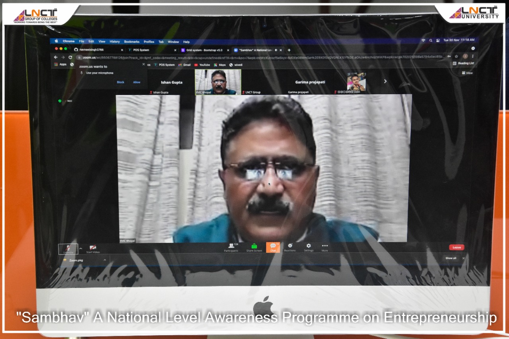Viewport: 509px width, 339px height.
Task: Open the Edit menu
Action: [x=91, y=41]
